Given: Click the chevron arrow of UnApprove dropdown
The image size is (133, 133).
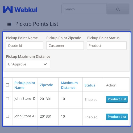Looking at the screenshot, I should click(x=45, y=64).
